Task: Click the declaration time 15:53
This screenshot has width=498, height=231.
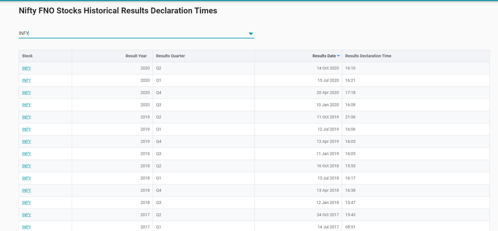Action: tap(350, 166)
